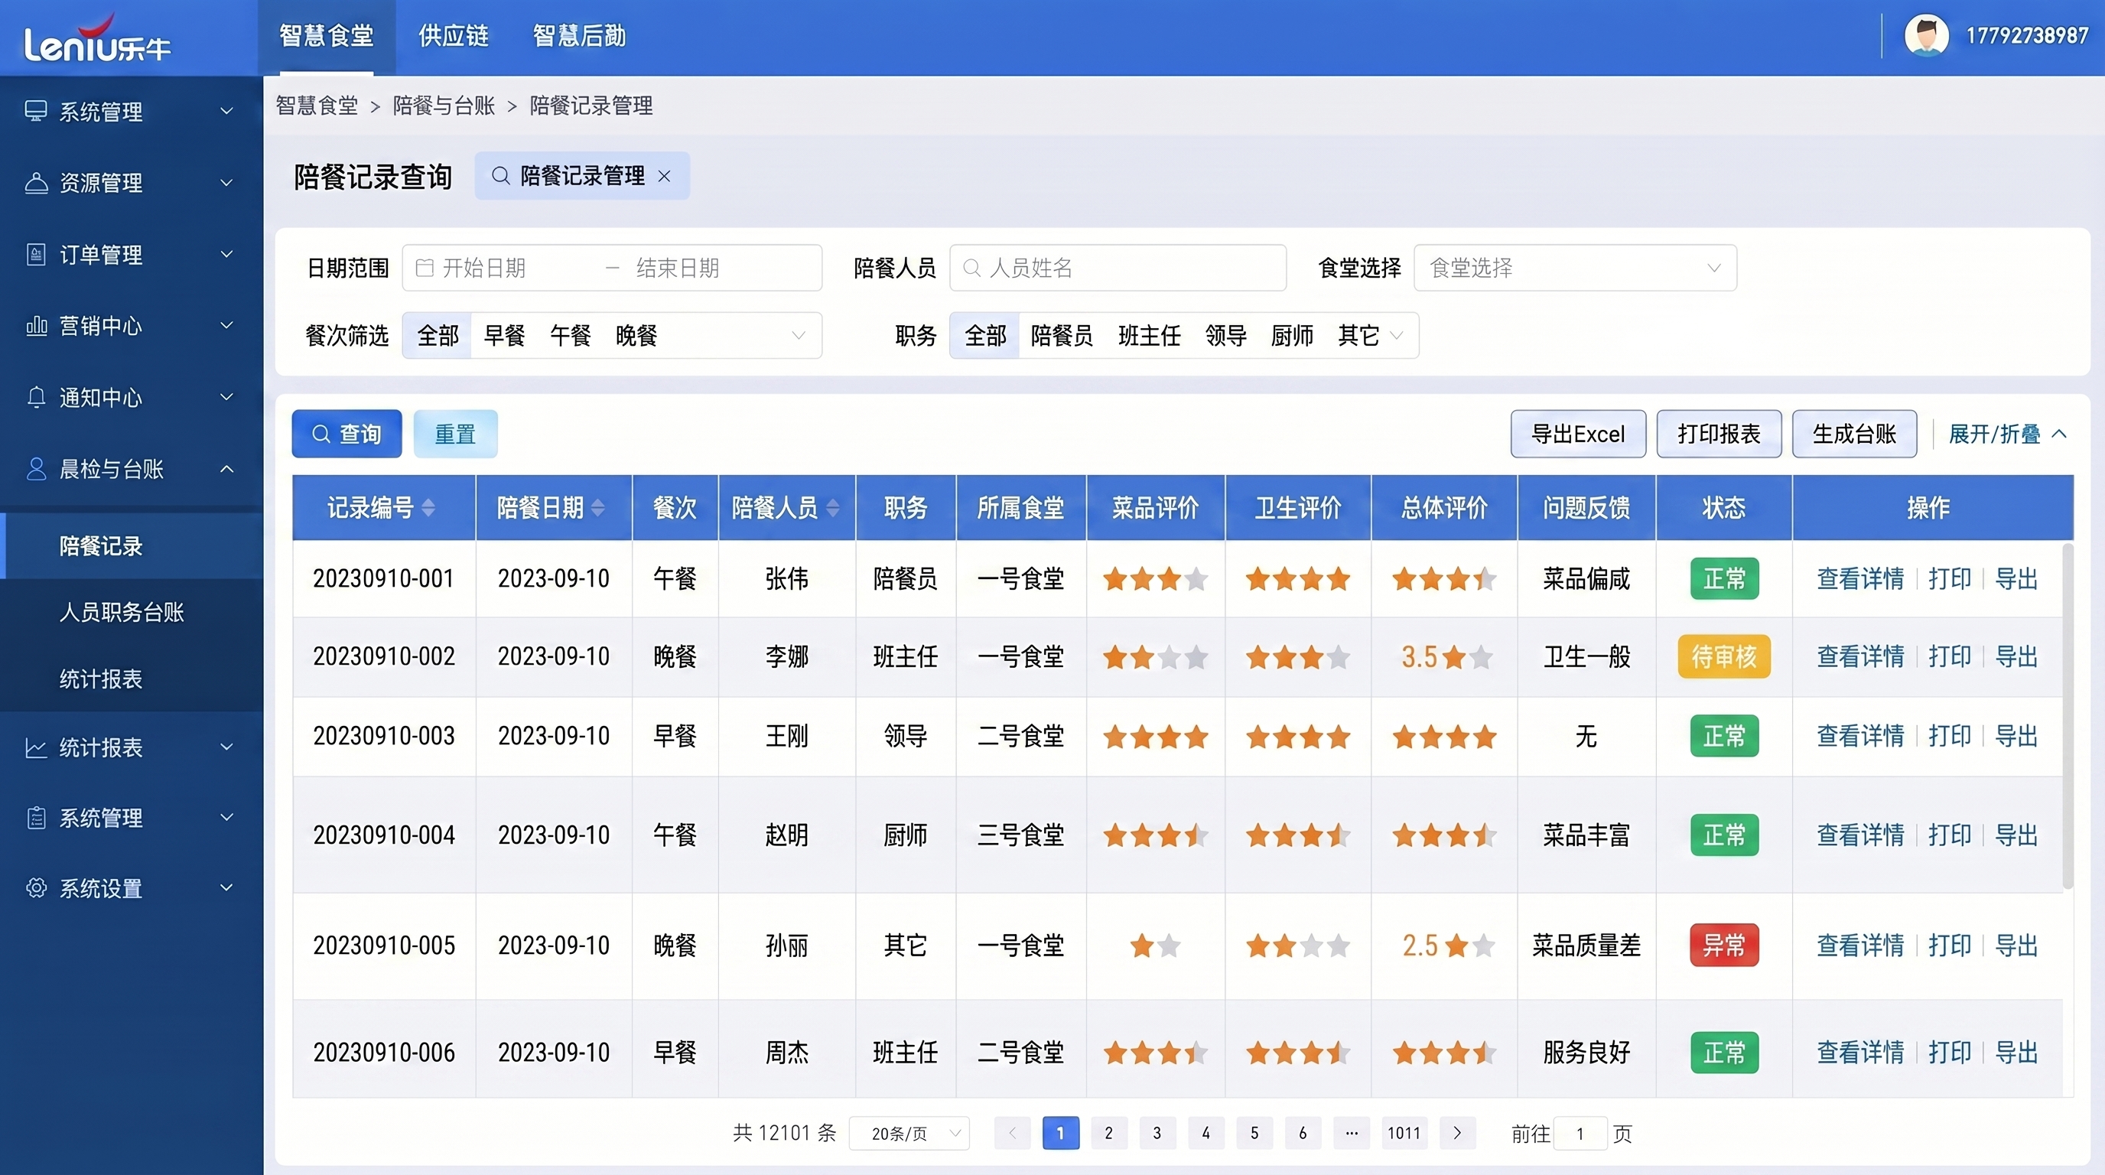Sort by 陪餐日期 column arrows
Image resolution: width=2105 pixels, height=1175 pixels.
(598, 508)
